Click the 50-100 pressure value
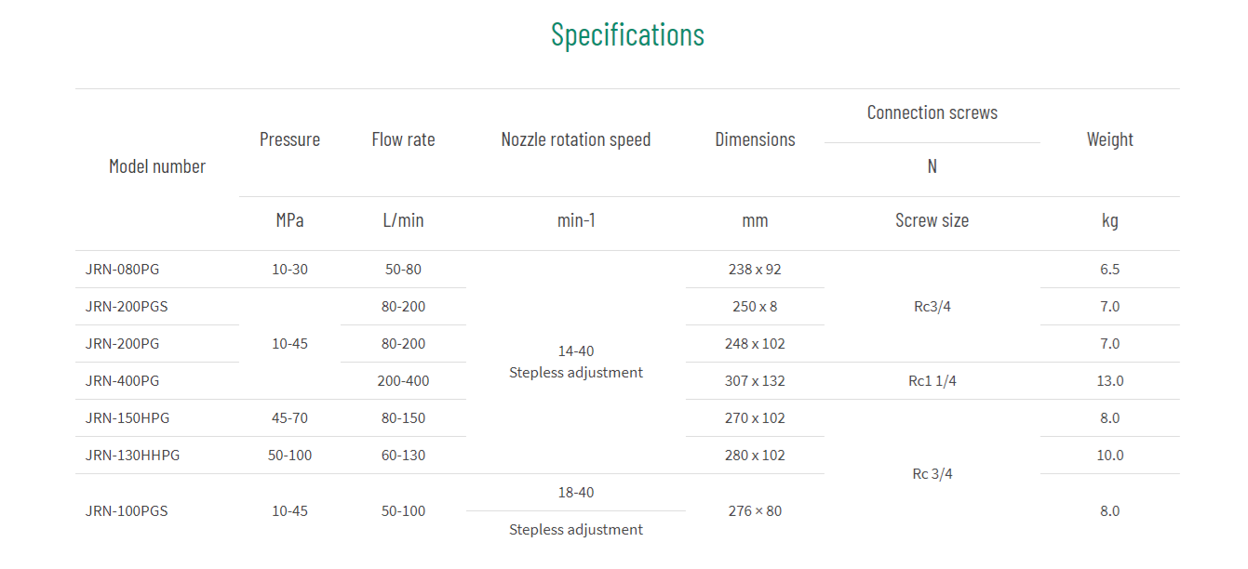Screen dimensions: 1248x569 [x=289, y=456]
